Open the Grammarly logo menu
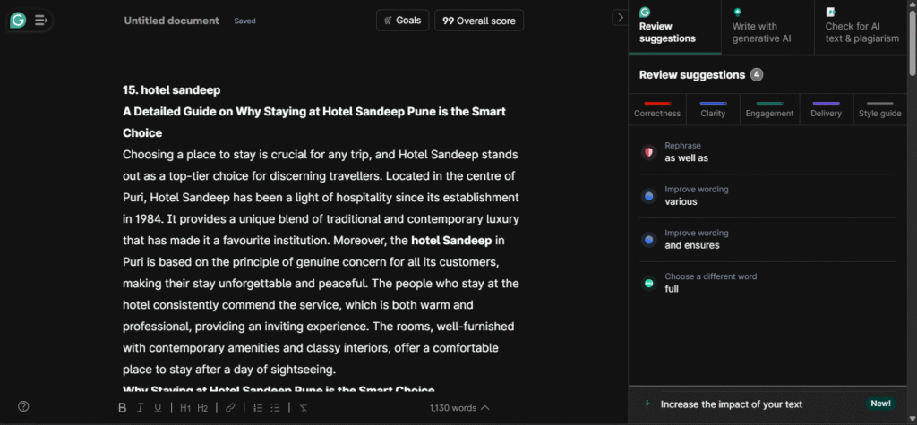 (x=18, y=20)
